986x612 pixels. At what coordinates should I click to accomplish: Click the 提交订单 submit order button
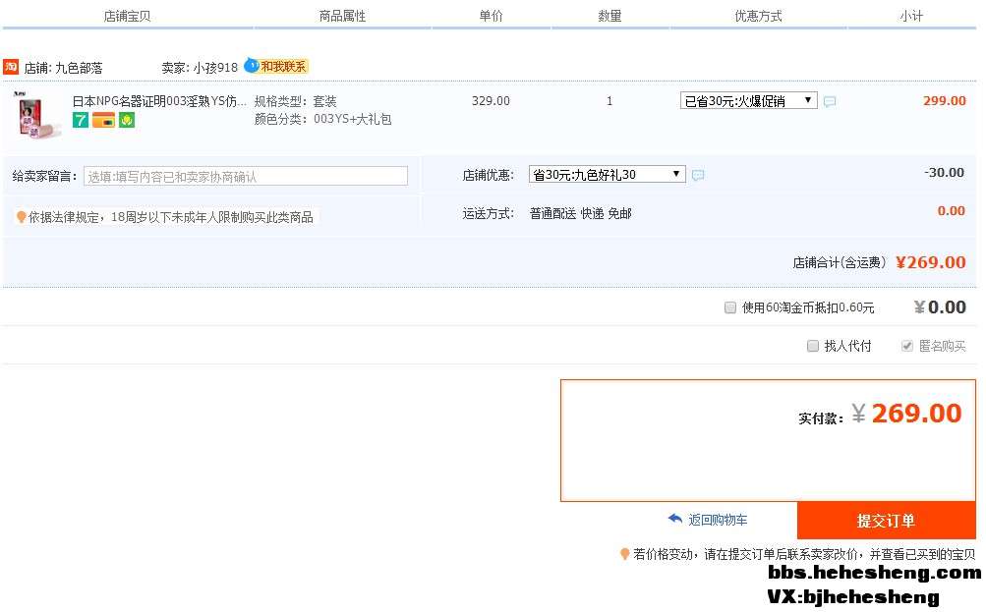[x=886, y=521]
